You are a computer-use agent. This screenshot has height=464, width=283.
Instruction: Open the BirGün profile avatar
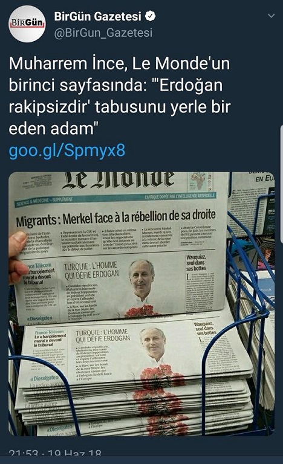coord(27,24)
